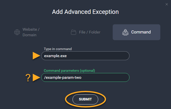Focus the Type in command input field

pos(86,56)
